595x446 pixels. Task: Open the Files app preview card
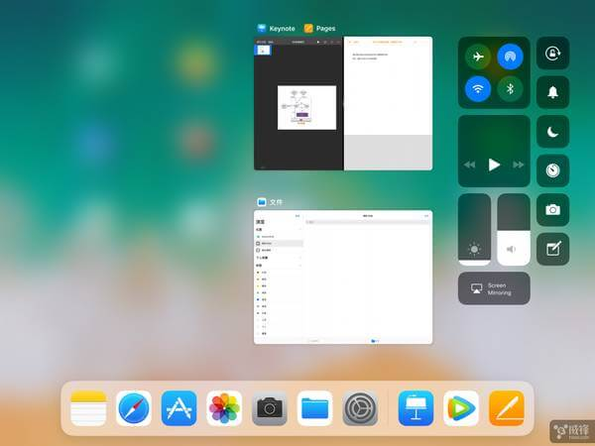[343, 278]
